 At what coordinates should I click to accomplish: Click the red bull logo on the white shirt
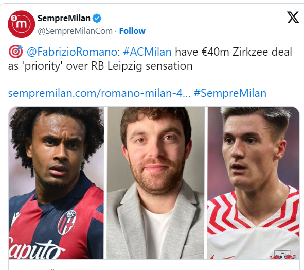(283, 255)
